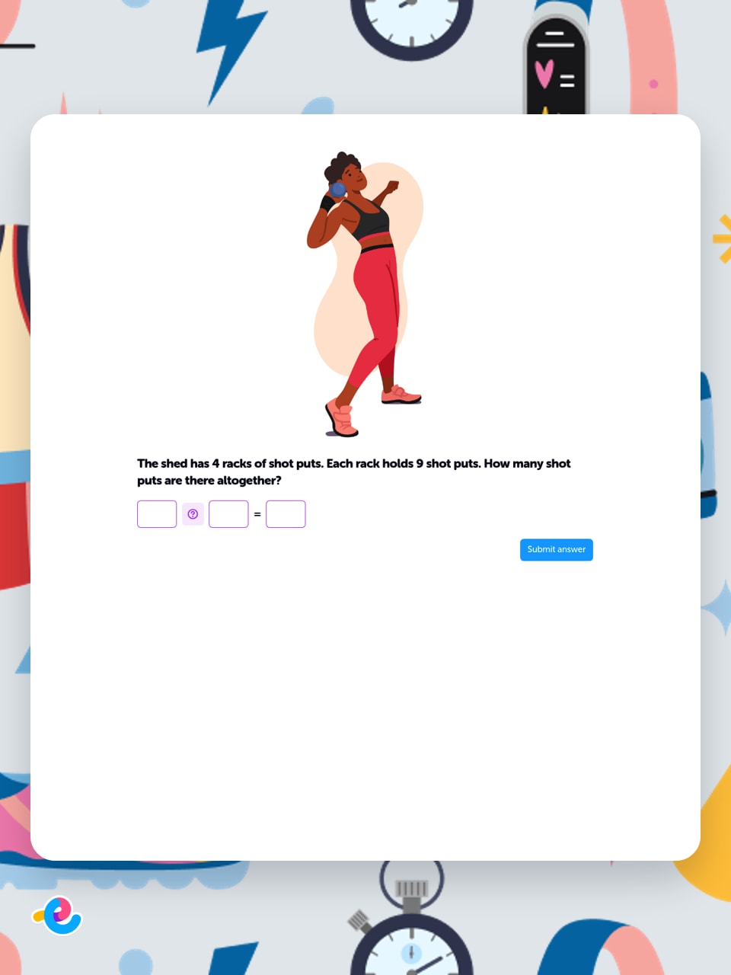Click the blue shot put ball
The height and width of the screenshot is (975, 731).
tap(337, 189)
